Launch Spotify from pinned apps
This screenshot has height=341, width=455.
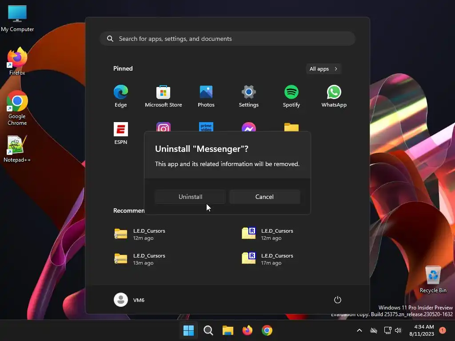point(291,96)
